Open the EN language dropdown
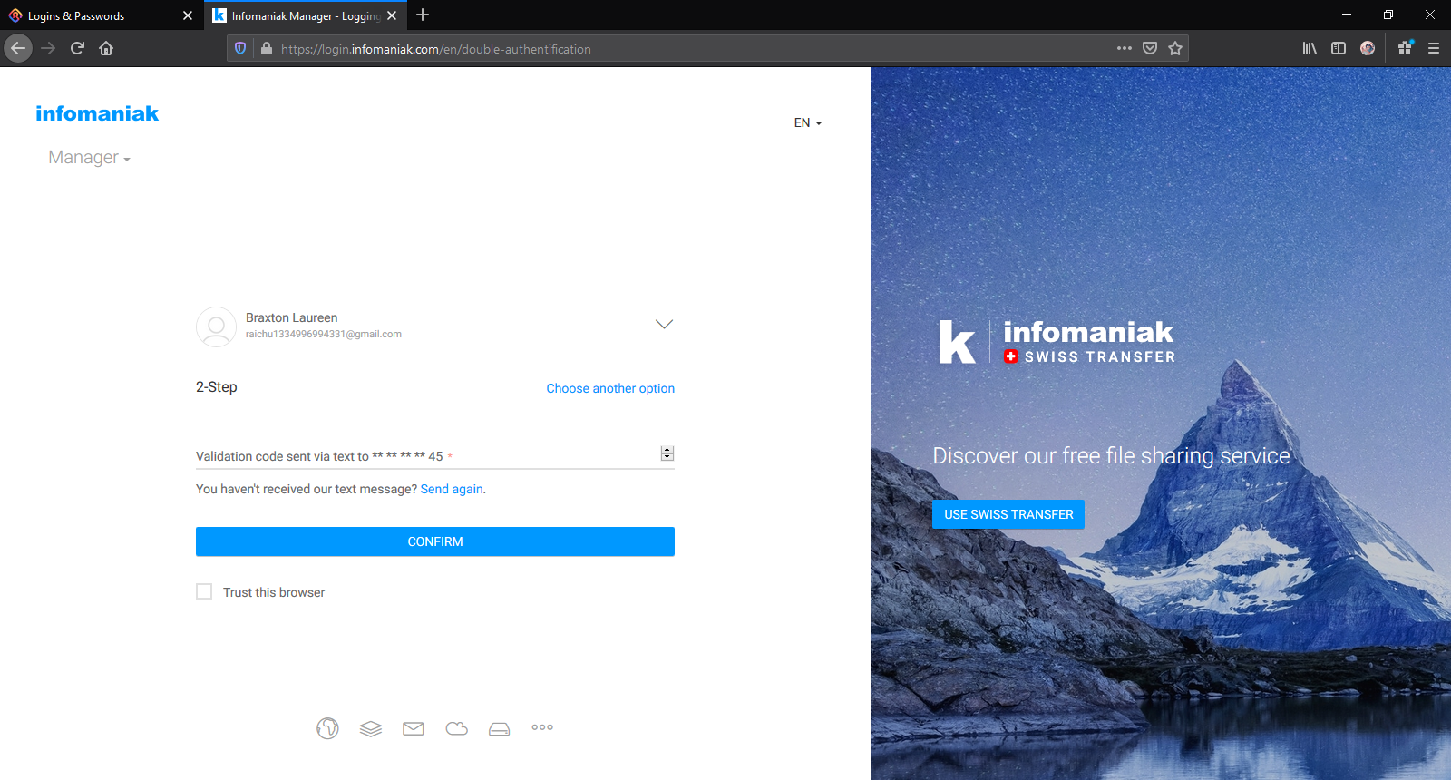1451x780 pixels. pyautogui.click(x=808, y=122)
